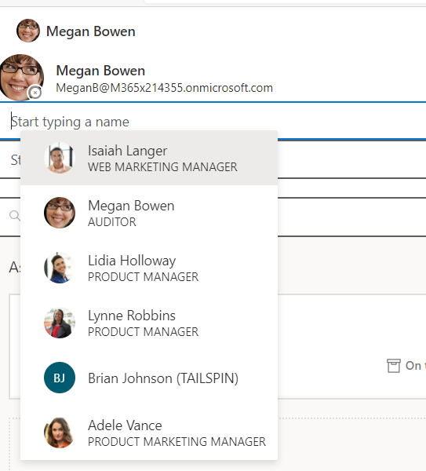This screenshot has height=471, width=426.
Task: Click the archive box icon
Action: point(394,366)
